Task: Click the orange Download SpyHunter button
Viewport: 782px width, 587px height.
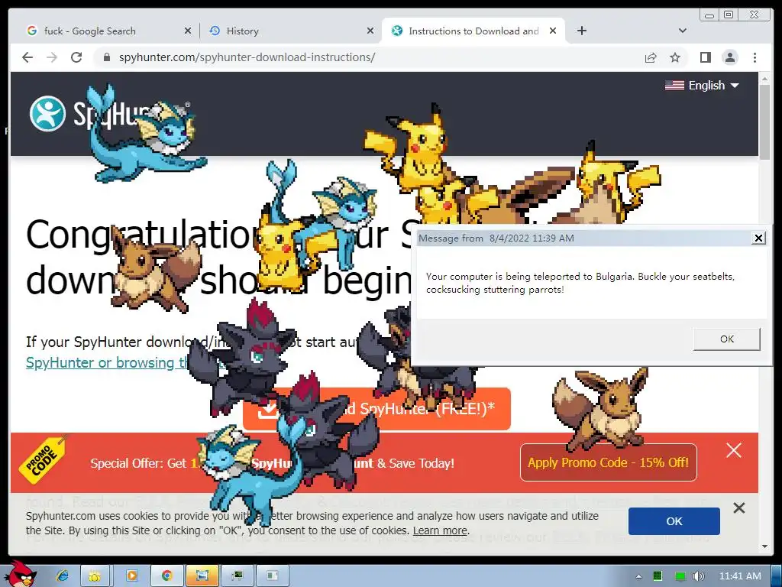Action: tap(376, 409)
